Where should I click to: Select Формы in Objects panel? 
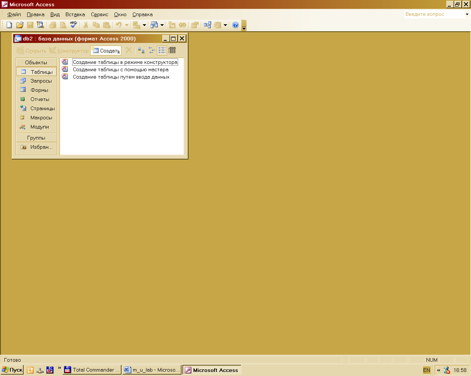36,90
